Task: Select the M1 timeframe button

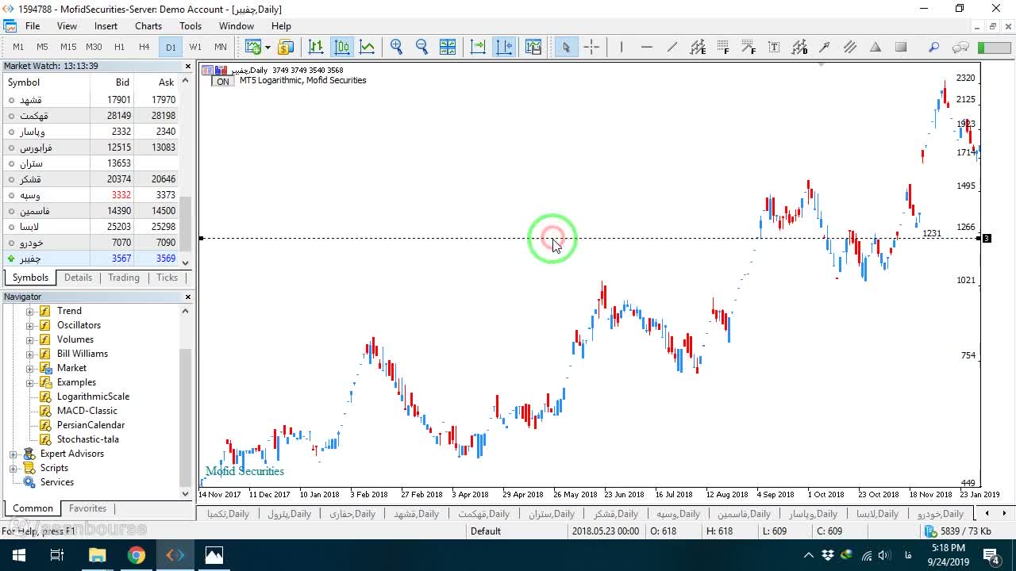Action: click(18, 47)
